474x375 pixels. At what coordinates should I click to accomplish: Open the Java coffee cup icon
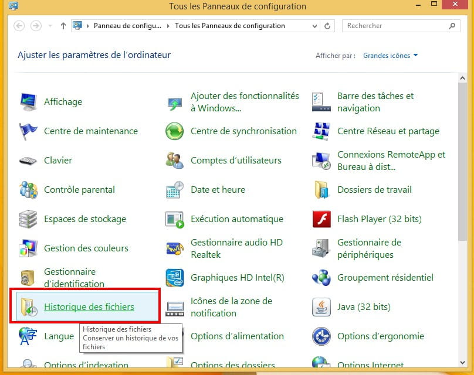point(321,307)
